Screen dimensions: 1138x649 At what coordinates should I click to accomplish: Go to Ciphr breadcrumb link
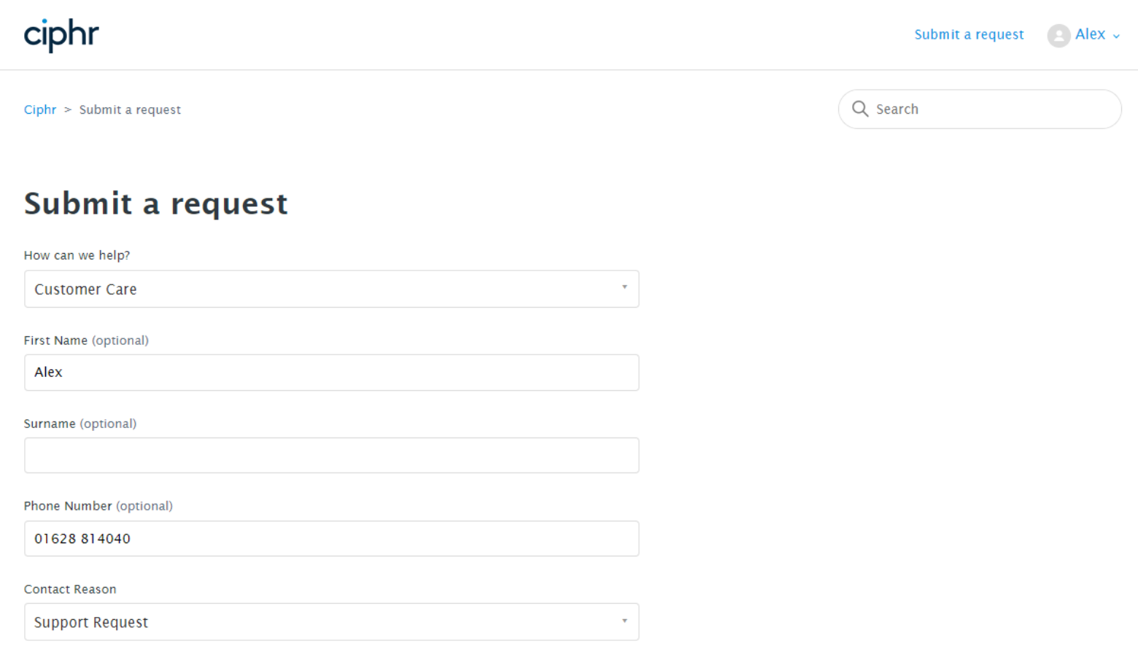[40, 109]
